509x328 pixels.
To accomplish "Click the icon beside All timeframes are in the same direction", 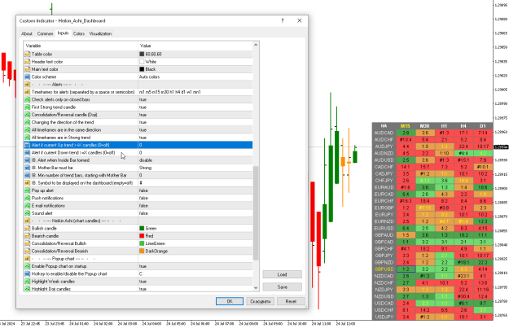I will [x=27, y=129].
